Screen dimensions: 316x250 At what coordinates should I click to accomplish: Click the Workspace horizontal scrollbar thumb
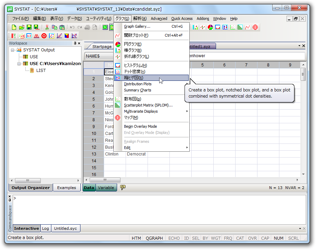(28, 180)
